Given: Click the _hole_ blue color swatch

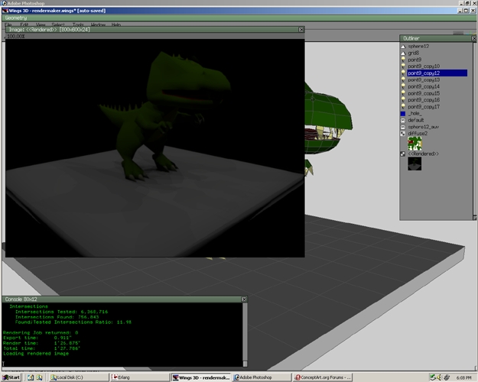Looking at the screenshot, I should [x=403, y=114].
